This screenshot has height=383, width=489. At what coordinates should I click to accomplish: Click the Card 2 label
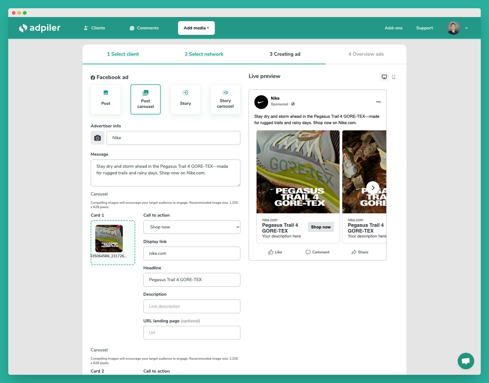(97, 371)
